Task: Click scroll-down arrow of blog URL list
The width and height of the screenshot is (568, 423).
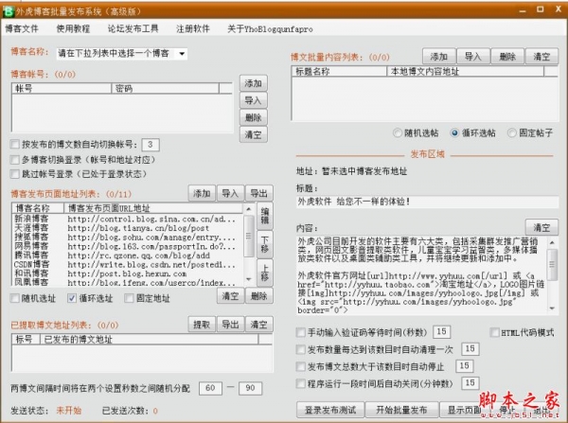Action: 248,279
